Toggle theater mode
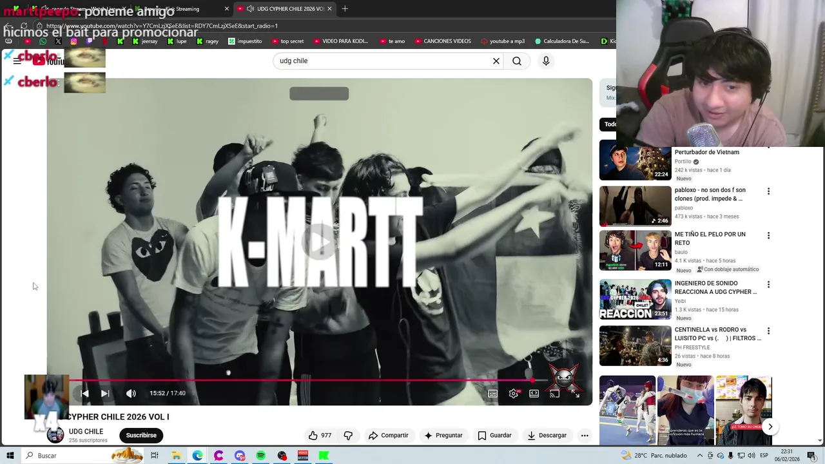The image size is (825, 464). 534,393
